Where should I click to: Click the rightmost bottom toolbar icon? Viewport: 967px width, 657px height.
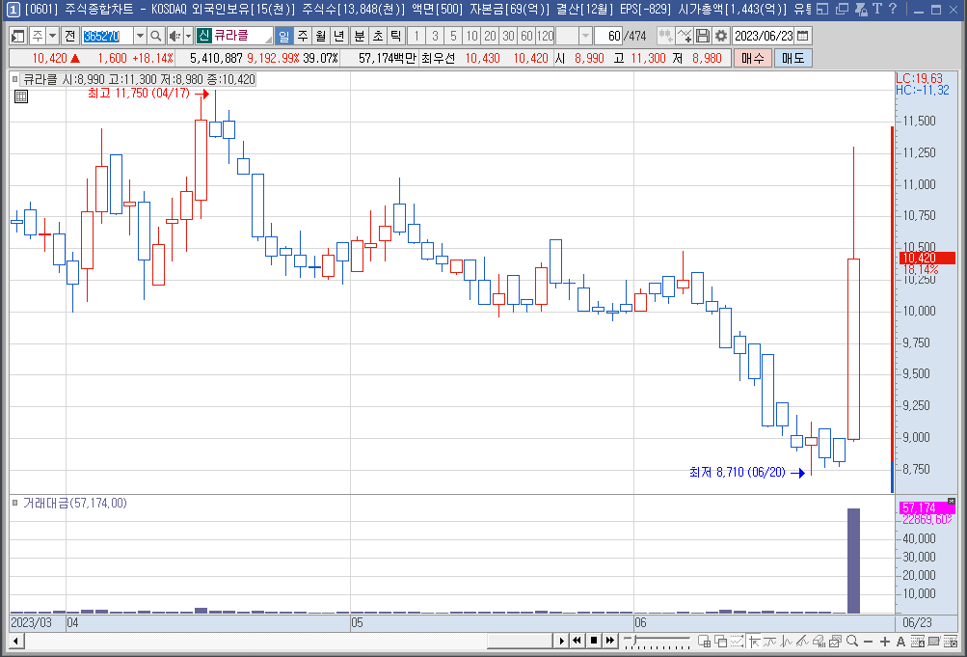pyautogui.click(x=951, y=642)
